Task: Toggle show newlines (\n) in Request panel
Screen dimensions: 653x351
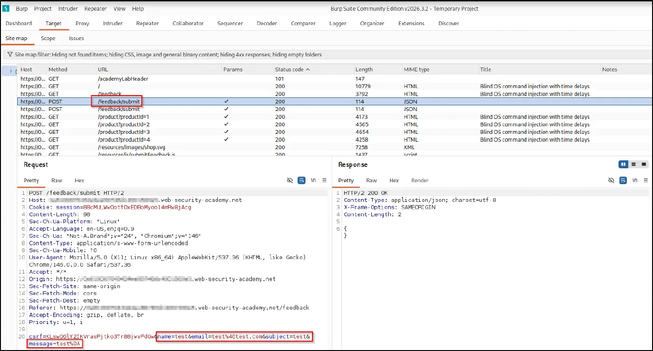Action: tap(313, 180)
